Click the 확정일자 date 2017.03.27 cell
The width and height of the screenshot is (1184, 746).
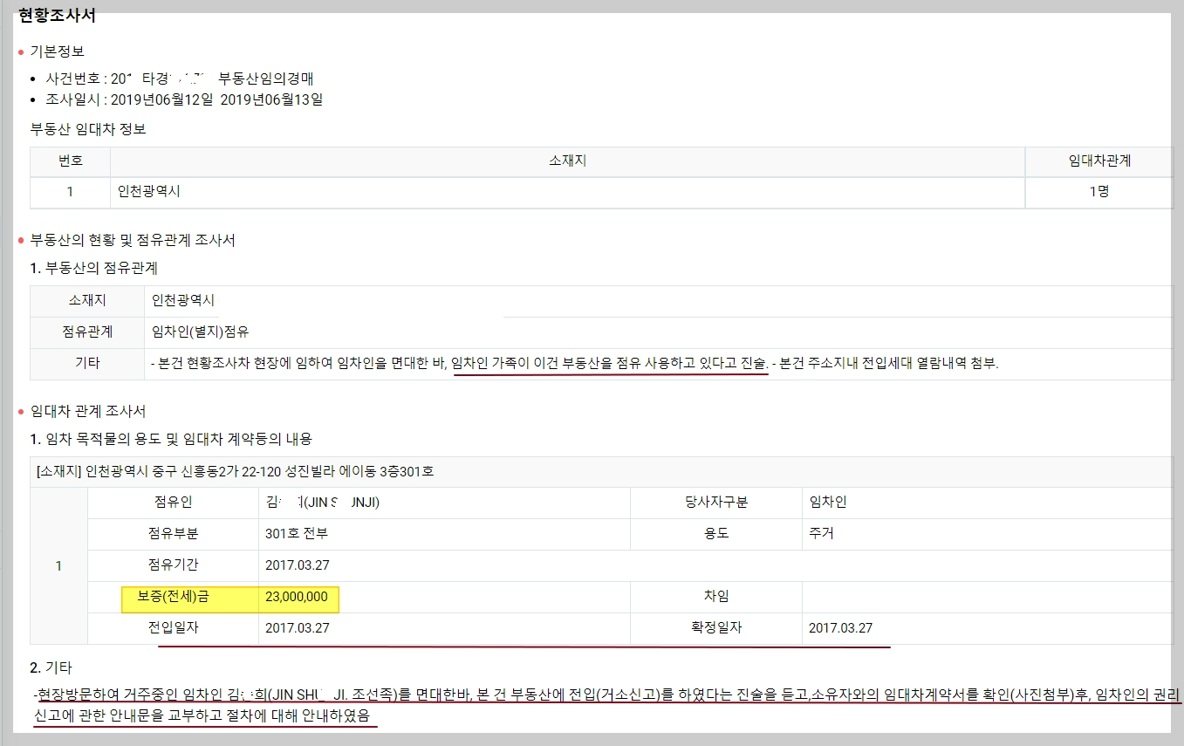pyautogui.click(x=843, y=628)
